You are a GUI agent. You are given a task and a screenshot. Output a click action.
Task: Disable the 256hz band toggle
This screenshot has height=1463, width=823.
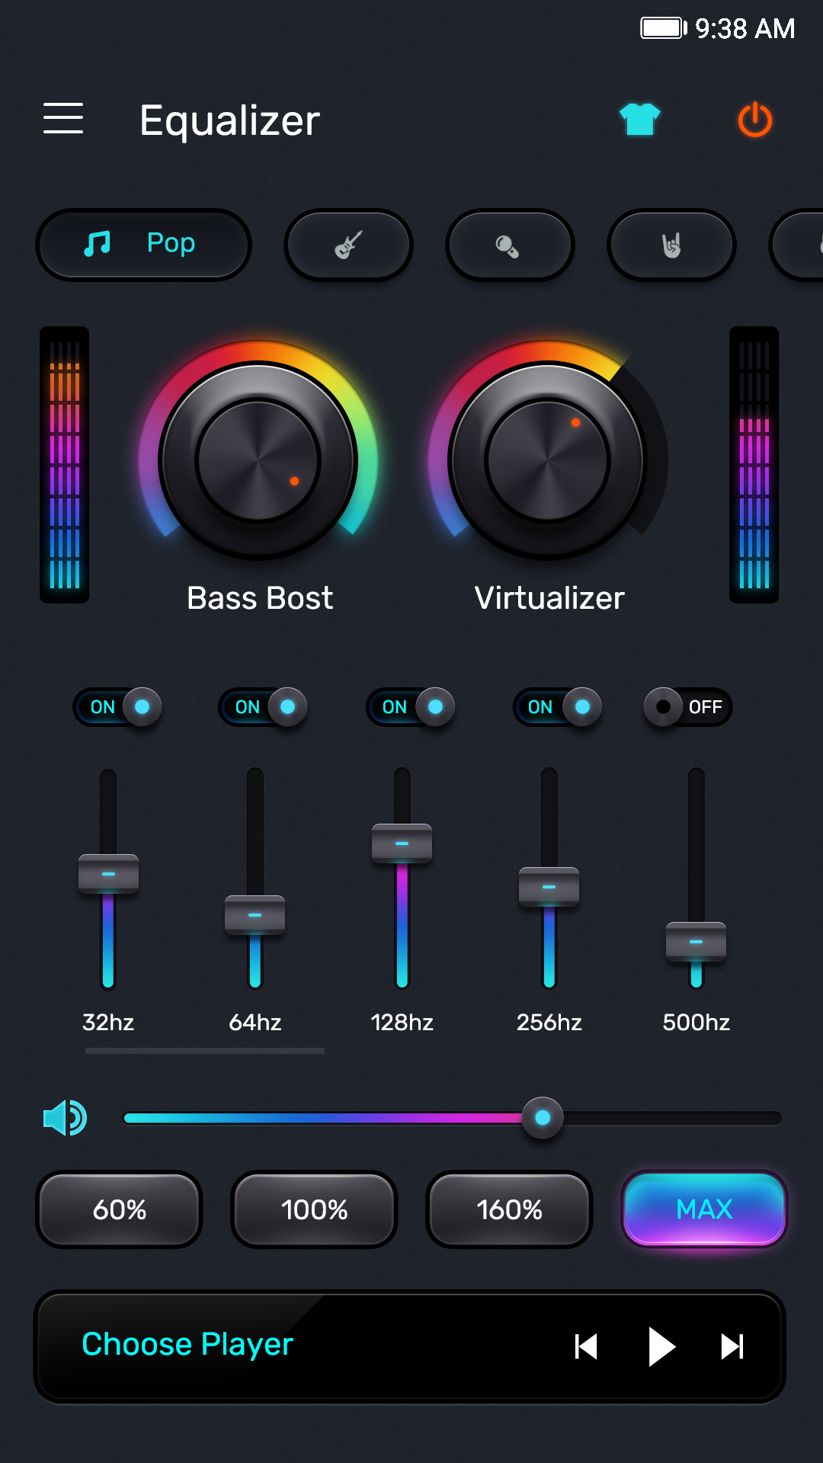tap(558, 707)
